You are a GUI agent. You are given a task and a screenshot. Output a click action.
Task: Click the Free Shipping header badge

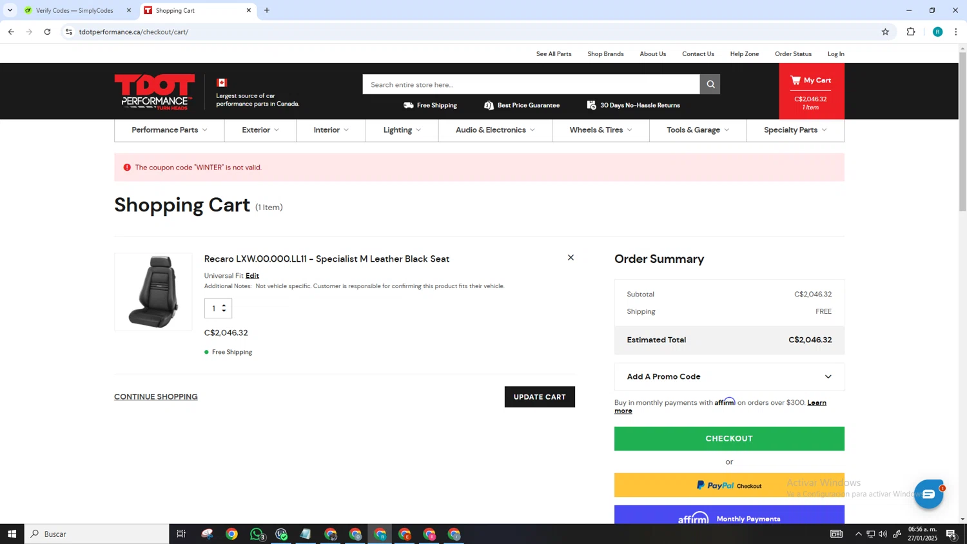[430, 105]
